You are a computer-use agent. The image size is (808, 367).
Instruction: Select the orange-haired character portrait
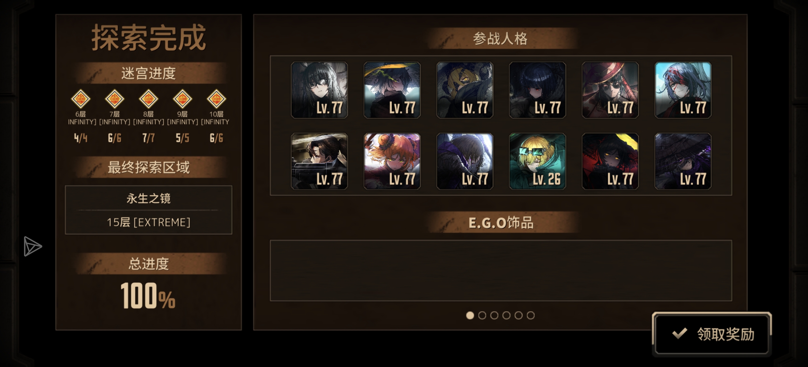pyautogui.click(x=392, y=161)
